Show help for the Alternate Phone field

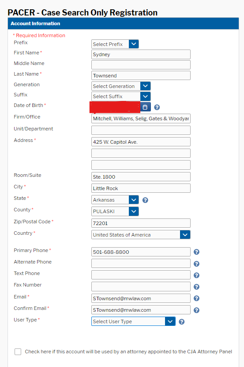197,264
